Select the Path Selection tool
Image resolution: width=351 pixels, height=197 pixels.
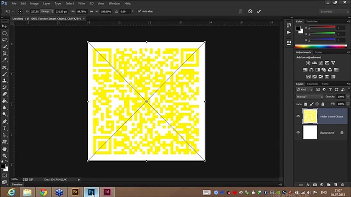tap(4, 135)
